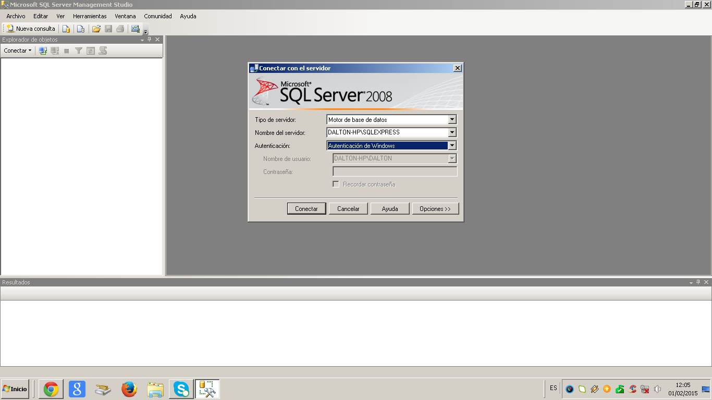The width and height of the screenshot is (712, 400).
Task: Close the Resultados panel
Action: click(706, 282)
